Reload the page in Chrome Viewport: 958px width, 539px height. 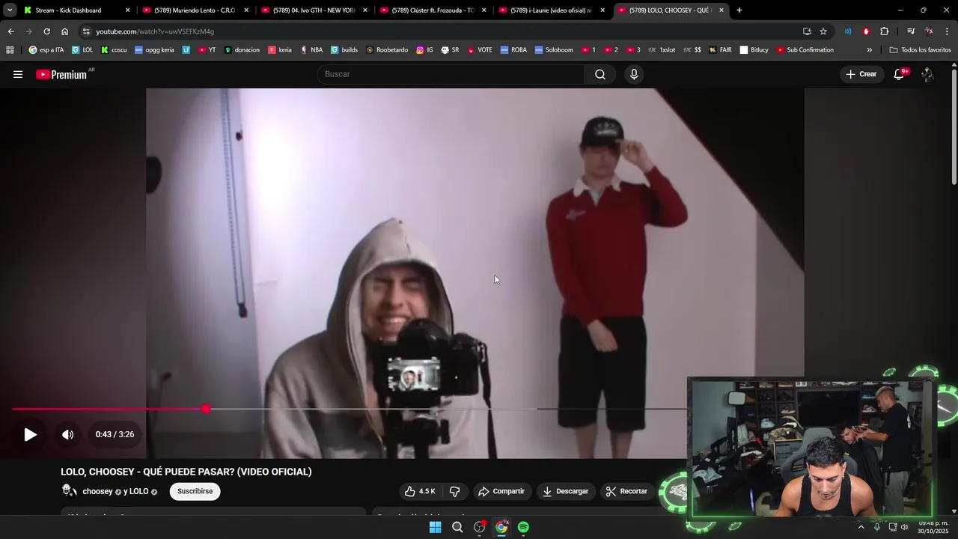[46, 31]
